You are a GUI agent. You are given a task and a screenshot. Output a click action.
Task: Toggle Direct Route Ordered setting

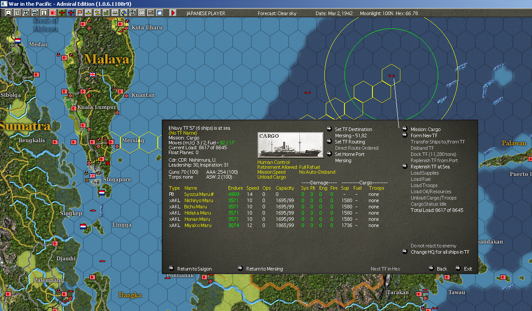pos(356,148)
